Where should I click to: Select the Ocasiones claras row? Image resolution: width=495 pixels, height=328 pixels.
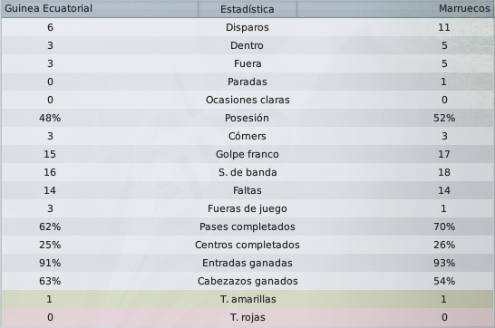247,100
